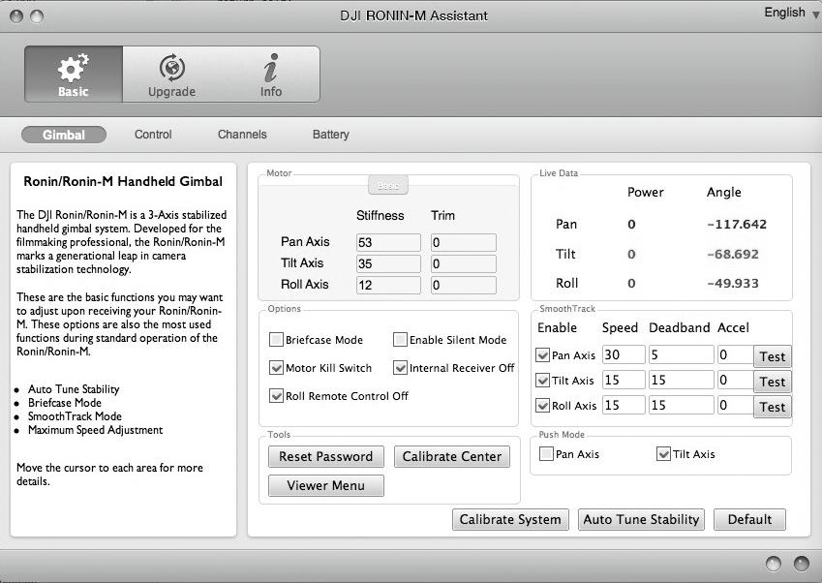Click the Reset Password button
This screenshot has width=822, height=583.
click(326, 457)
